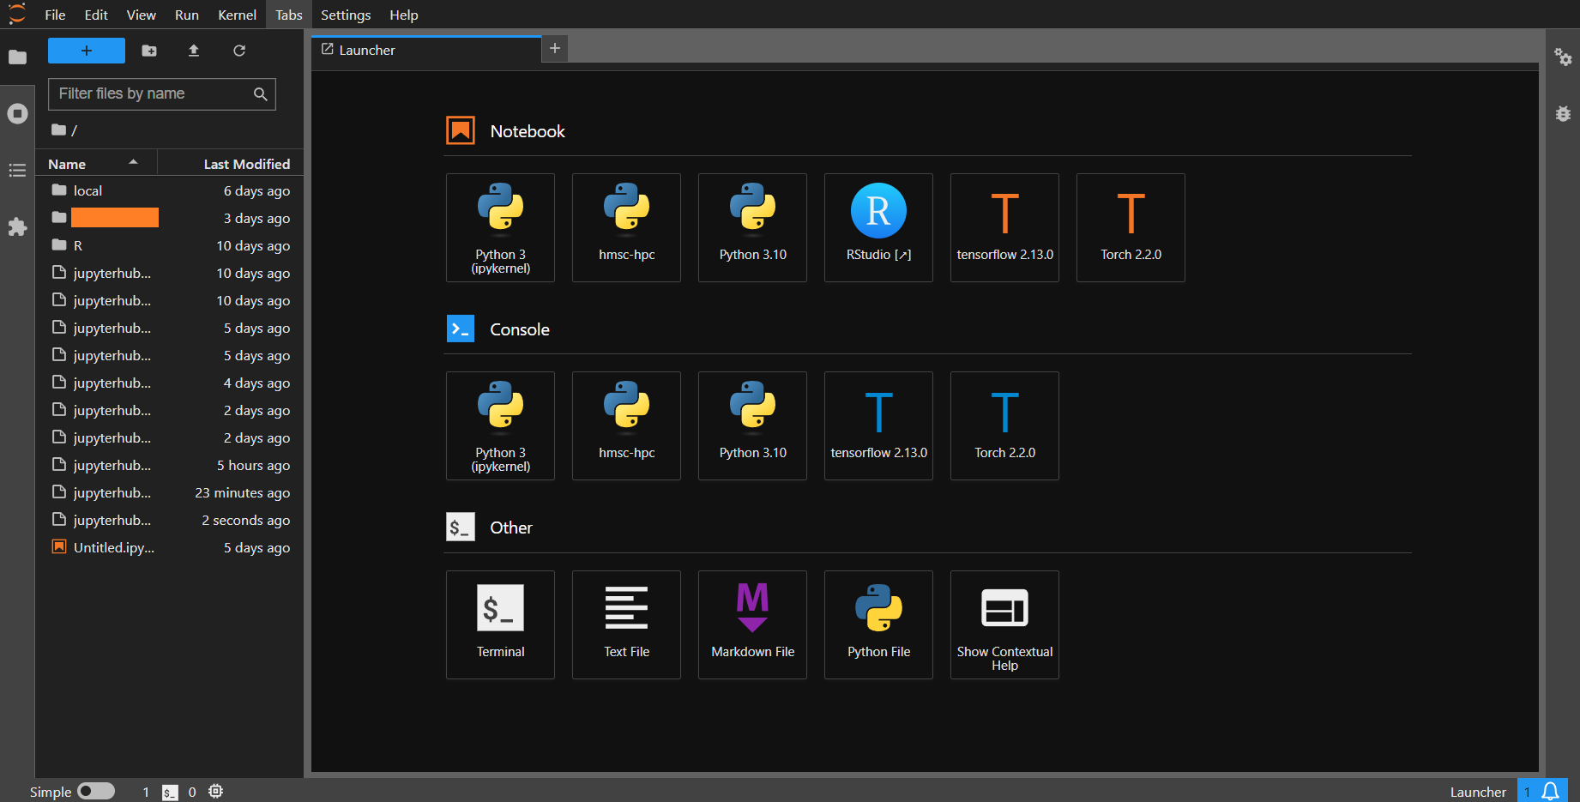Refresh the file browser list

(239, 51)
